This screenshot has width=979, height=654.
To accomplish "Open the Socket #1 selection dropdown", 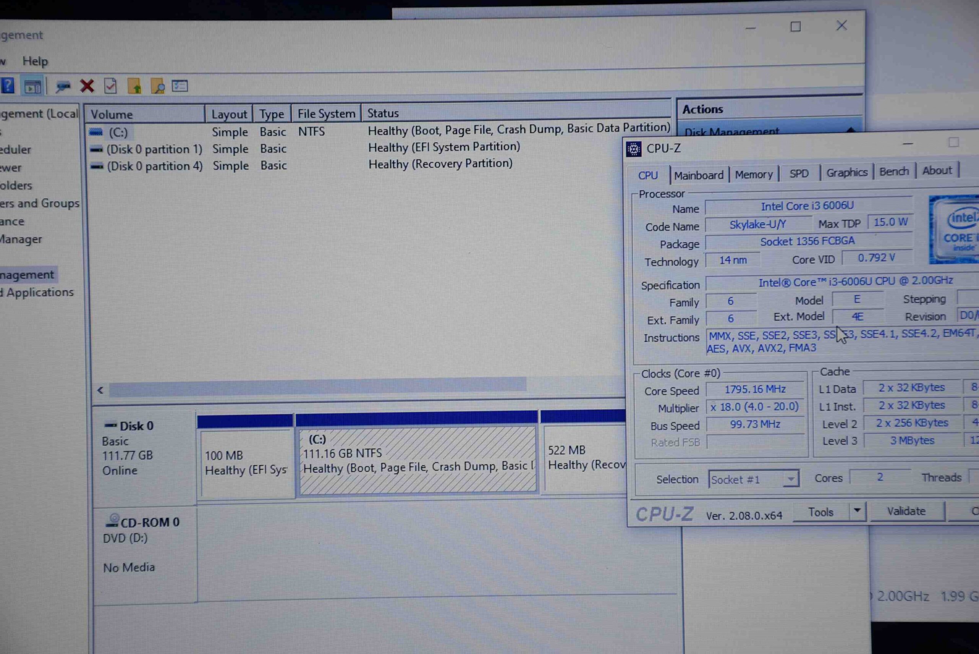I will [790, 479].
